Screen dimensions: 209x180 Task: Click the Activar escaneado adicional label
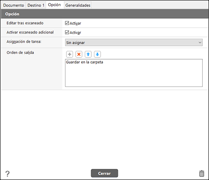click(30, 32)
